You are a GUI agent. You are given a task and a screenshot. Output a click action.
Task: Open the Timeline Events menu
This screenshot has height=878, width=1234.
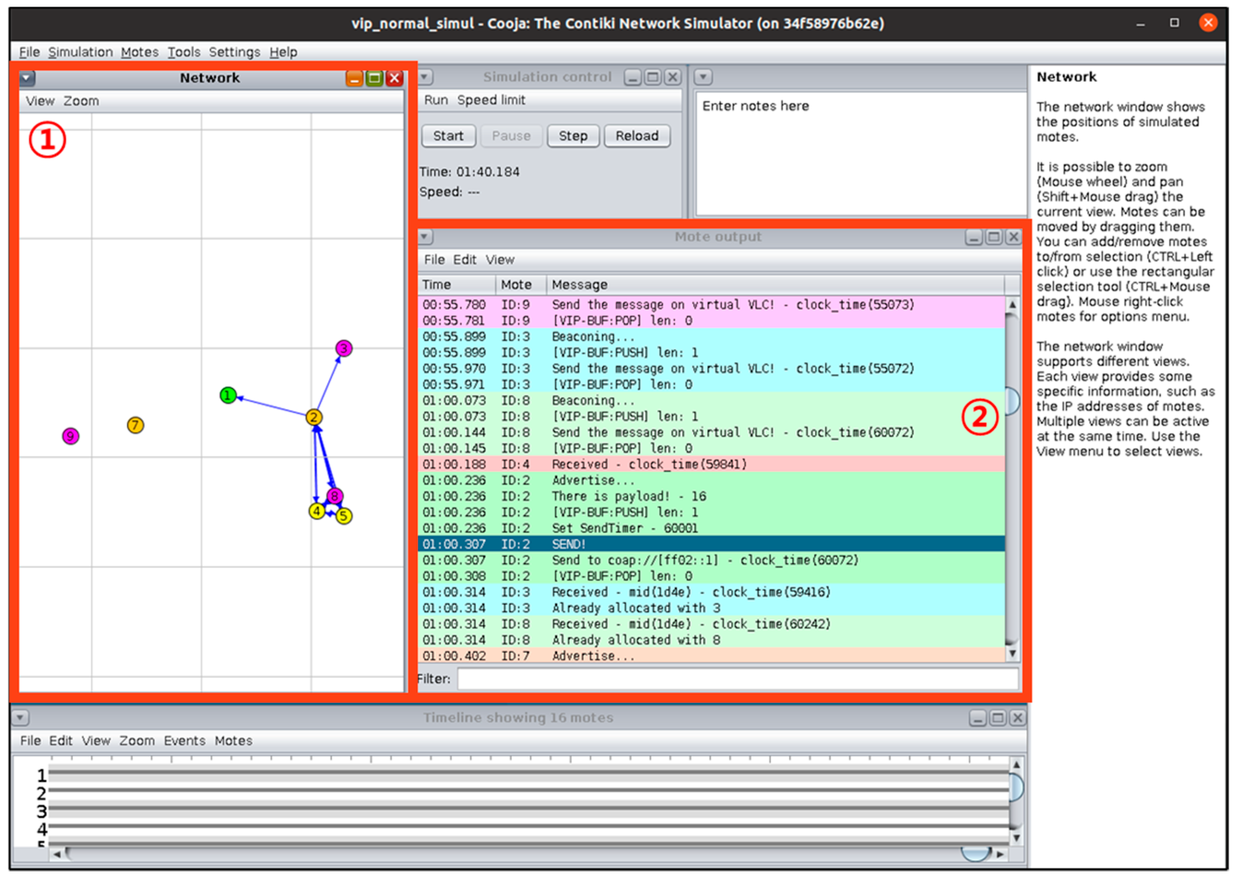click(x=184, y=741)
